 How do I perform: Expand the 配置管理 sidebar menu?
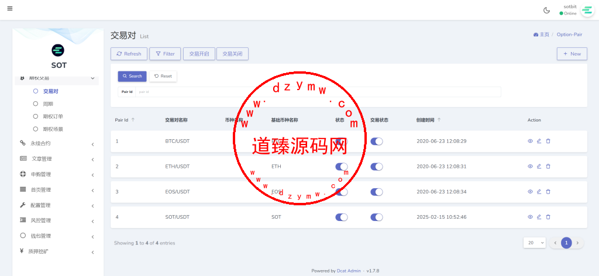(57, 205)
